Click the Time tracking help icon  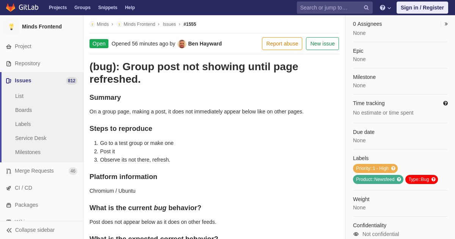[446, 103]
